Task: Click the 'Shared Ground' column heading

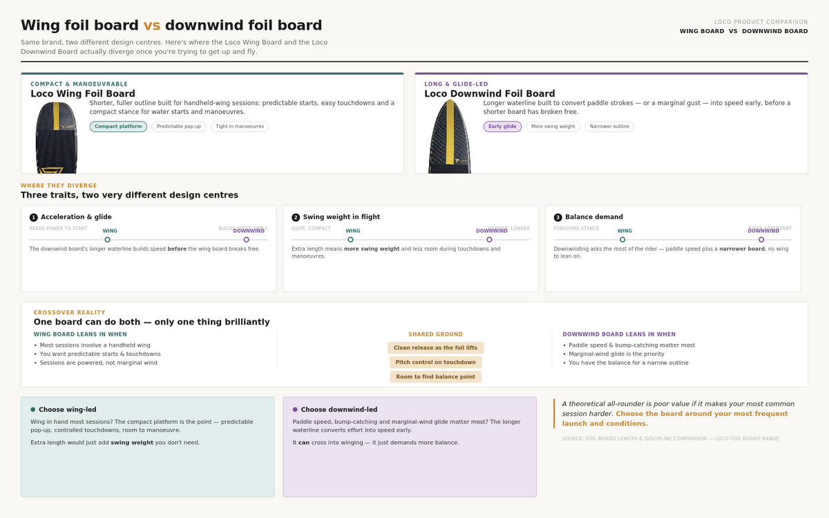Action: coord(435,334)
